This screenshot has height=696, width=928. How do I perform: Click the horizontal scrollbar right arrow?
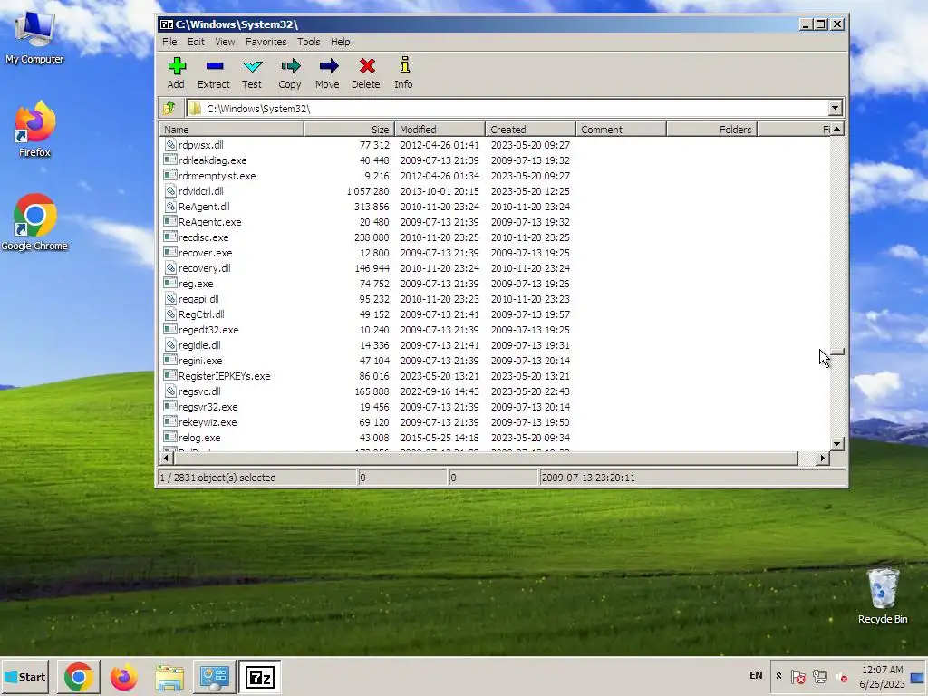coord(822,458)
